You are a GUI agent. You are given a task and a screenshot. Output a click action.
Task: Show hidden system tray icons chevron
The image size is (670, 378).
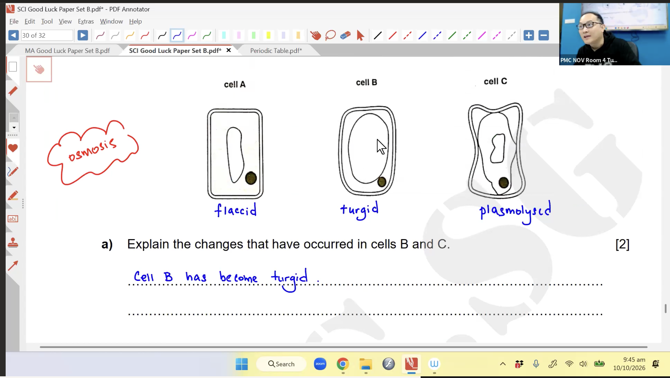click(503, 364)
